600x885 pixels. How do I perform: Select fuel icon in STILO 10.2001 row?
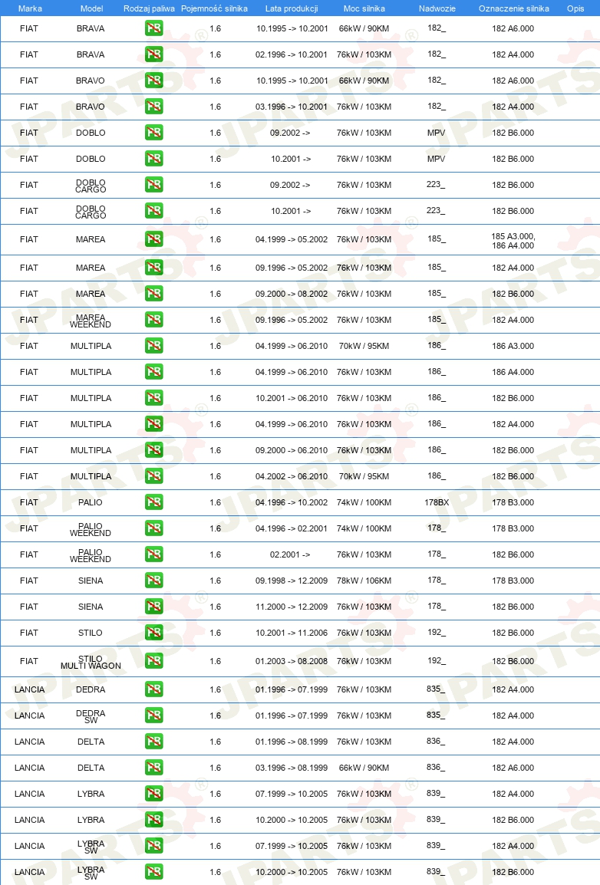coord(153,632)
